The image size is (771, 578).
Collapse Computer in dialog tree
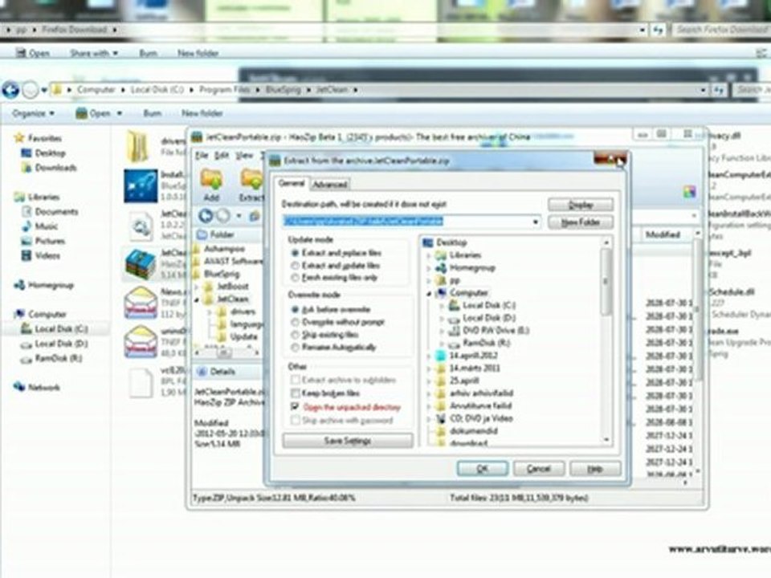[429, 294]
